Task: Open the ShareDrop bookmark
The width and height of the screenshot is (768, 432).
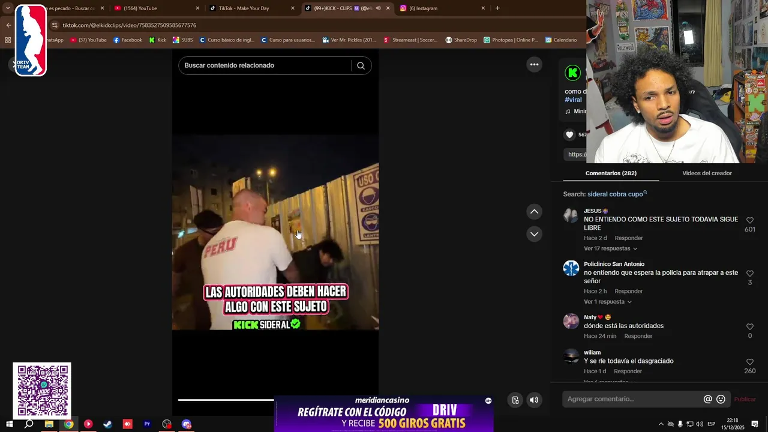Action: click(461, 40)
